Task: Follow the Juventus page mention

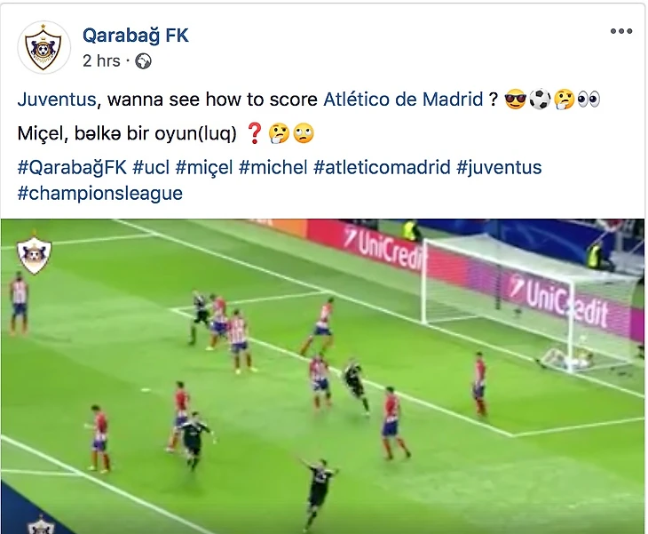Action: [57, 100]
